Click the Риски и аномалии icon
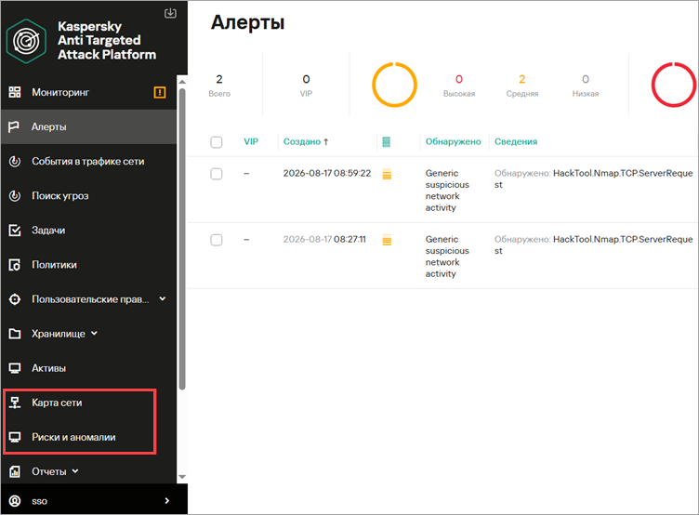 (15, 437)
